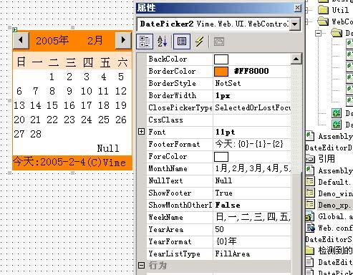Click the Global.asax file icon
This screenshot has height=275, width=353.
[310, 216]
